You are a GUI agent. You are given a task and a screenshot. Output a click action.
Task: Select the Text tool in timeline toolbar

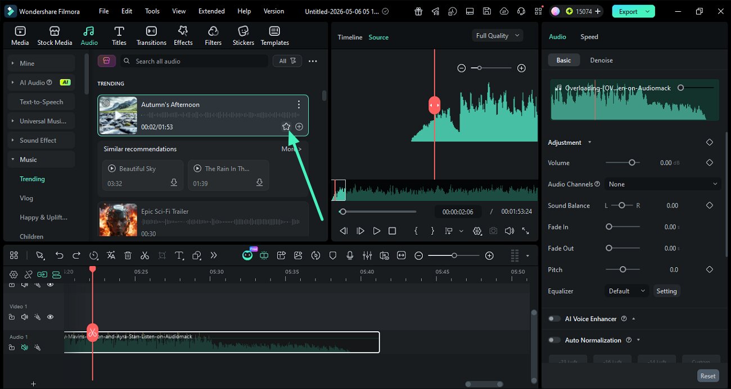[x=179, y=255]
